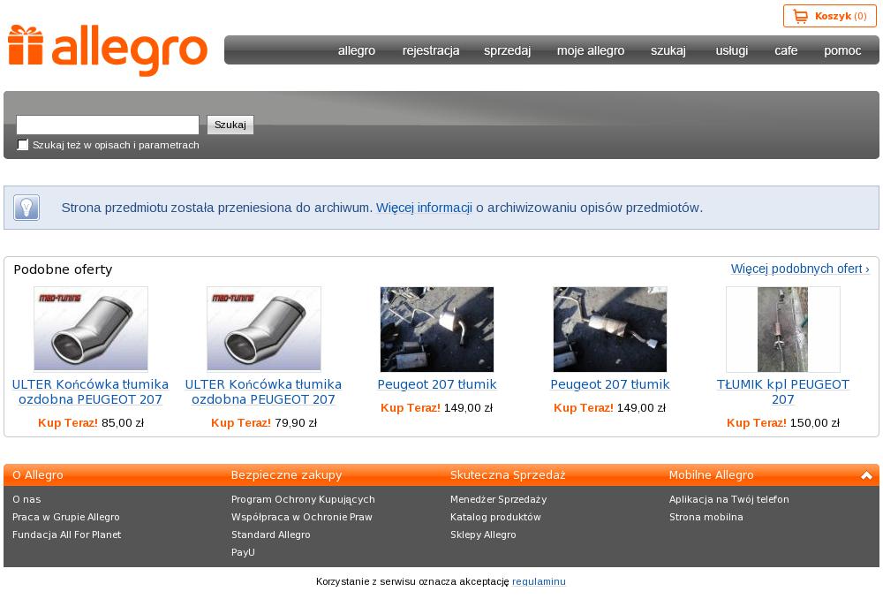The height and width of the screenshot is (599, 883).
Task: Open ULTER Końcówka tłumika offer priced 85,00 zł
Action: coord(90,391)
